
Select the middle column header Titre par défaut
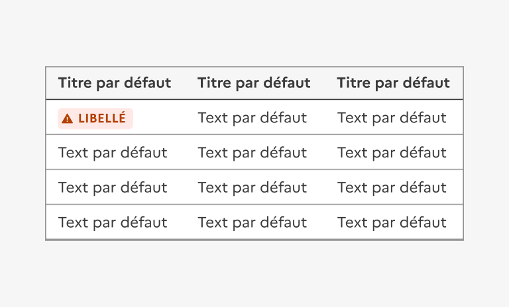pos(254,83)
